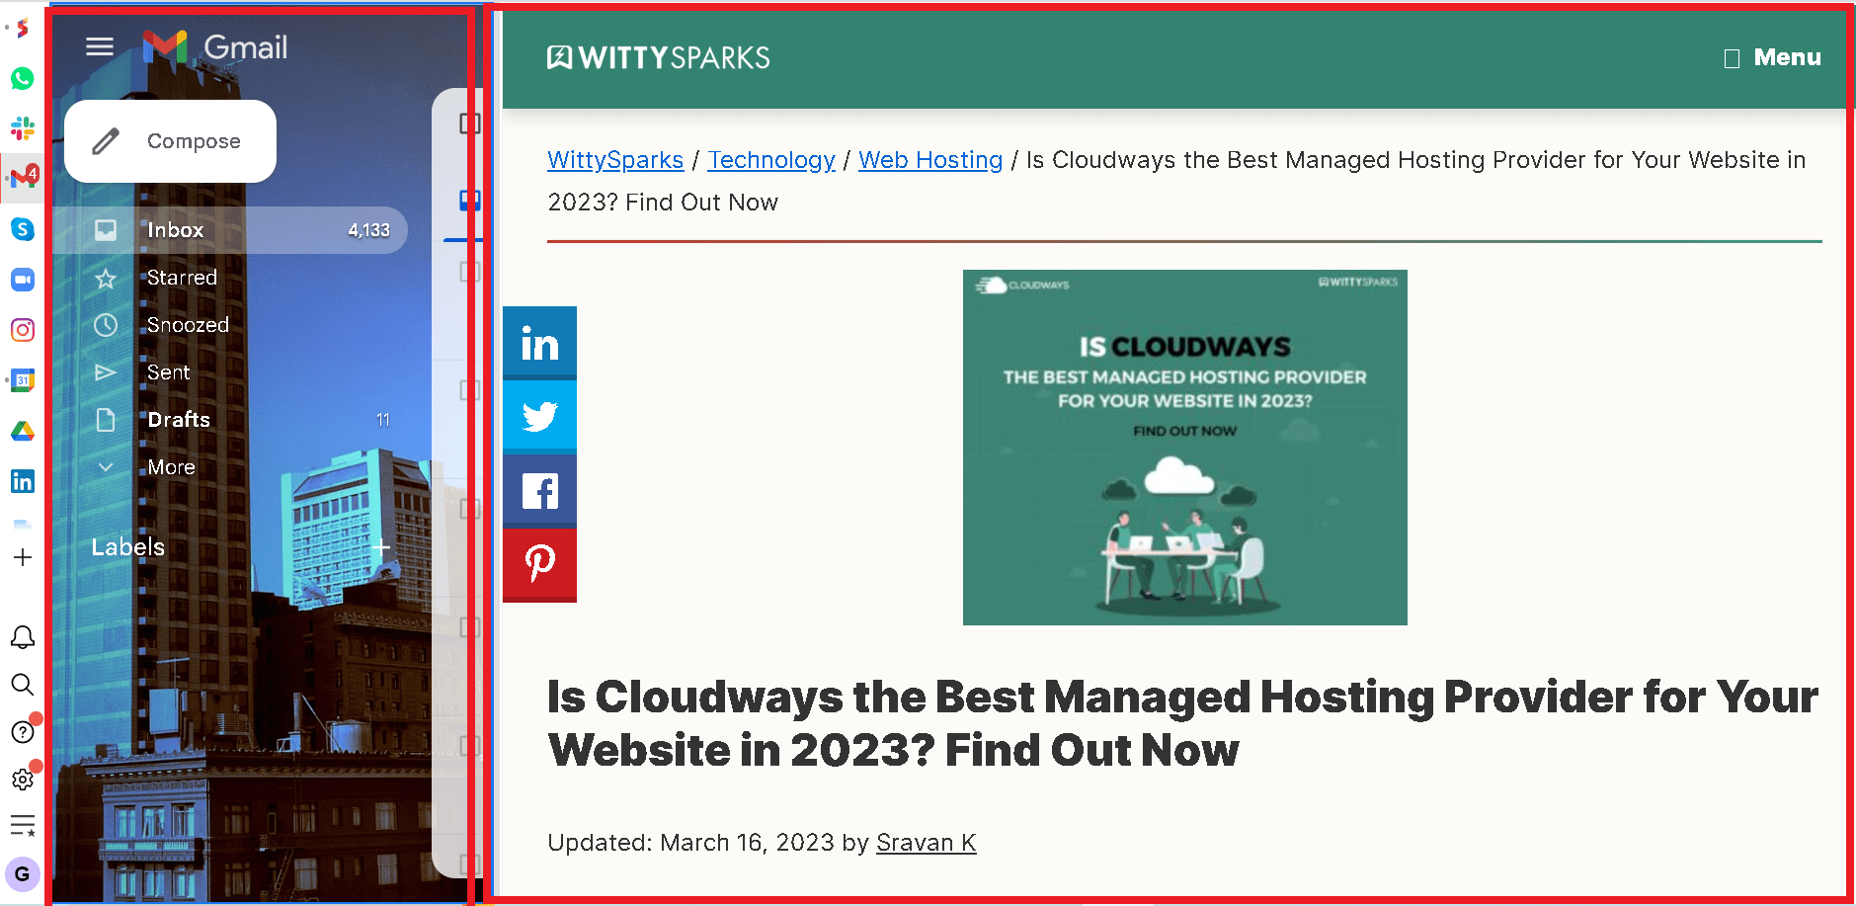The width and height of the screenshot is (1856, 906).
Task: Open WhatsApp from the app sidebar
Action: point(22,78)
